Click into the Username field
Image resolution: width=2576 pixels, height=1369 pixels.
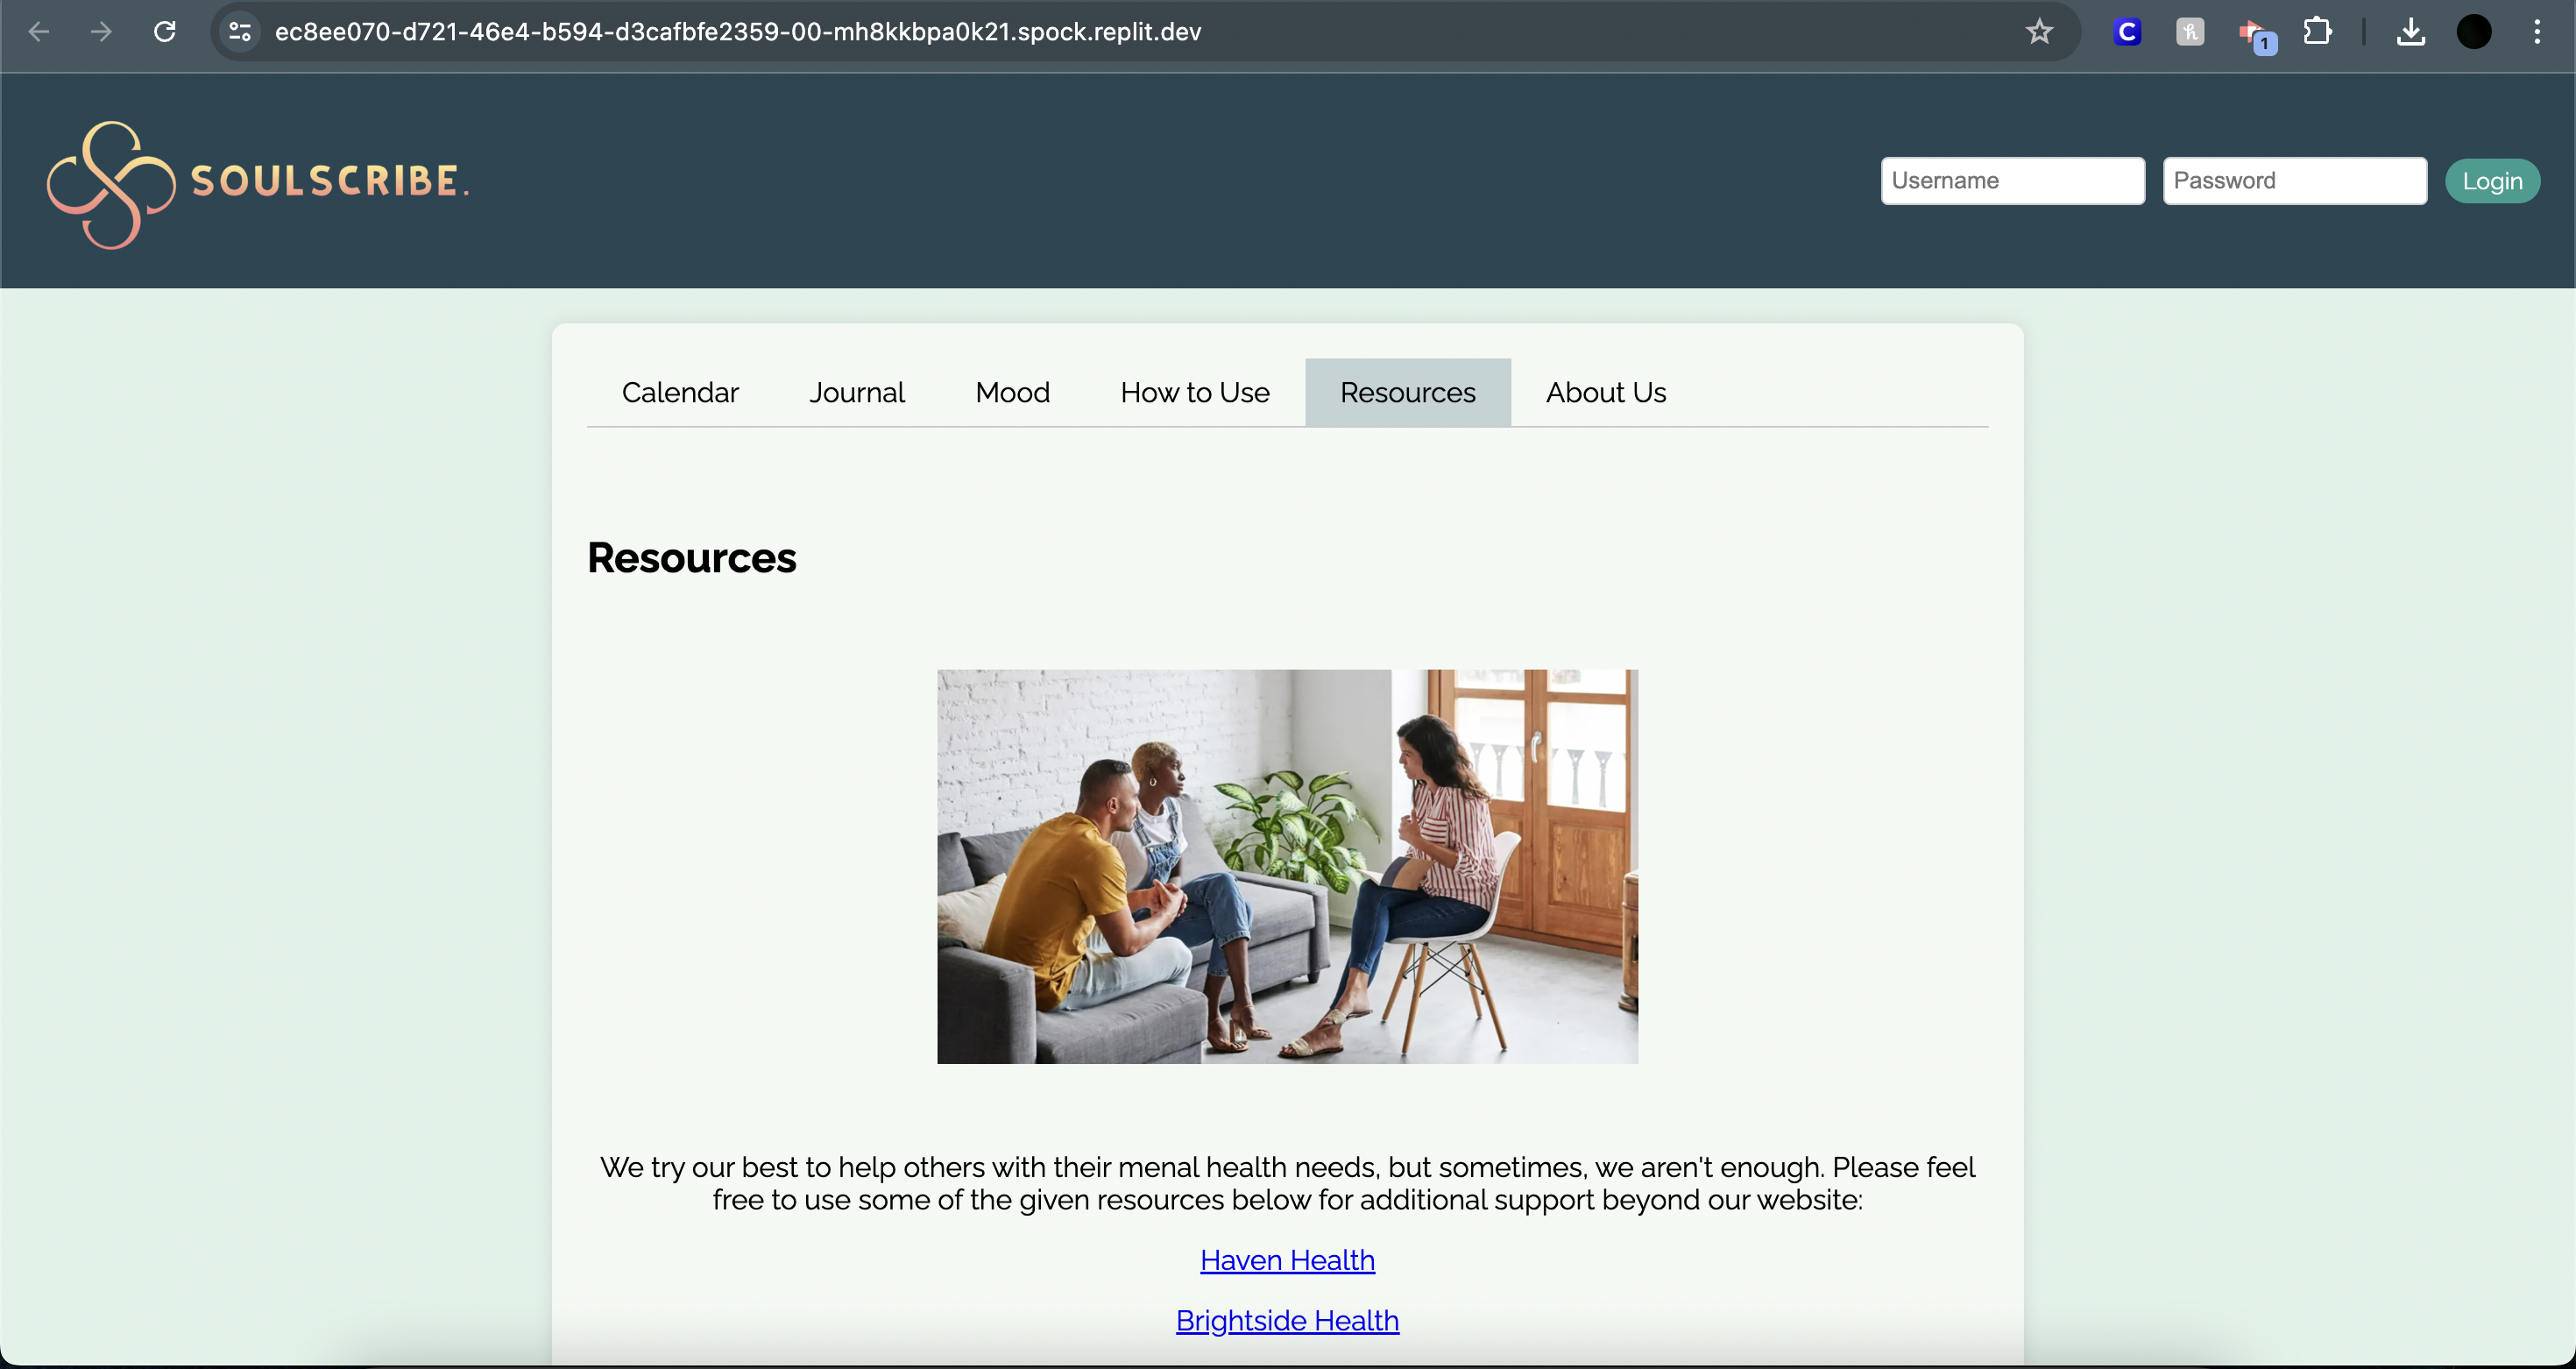[2012, 181]
